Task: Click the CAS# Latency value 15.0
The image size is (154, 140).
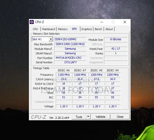Action: pyautogui.click(x=64, y=79)
